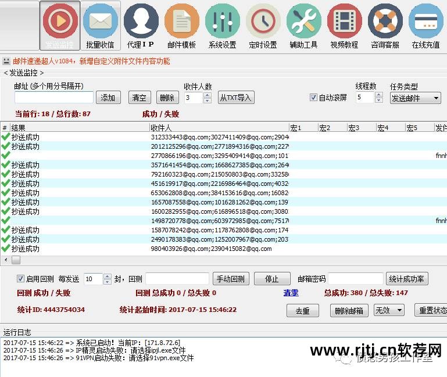Viewport: 447px width, 377px height.
Task: Open the 代理IP proxy icon
Action: tap(141, 26)
